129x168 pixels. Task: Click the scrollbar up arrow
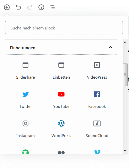(x=125, y=42)
